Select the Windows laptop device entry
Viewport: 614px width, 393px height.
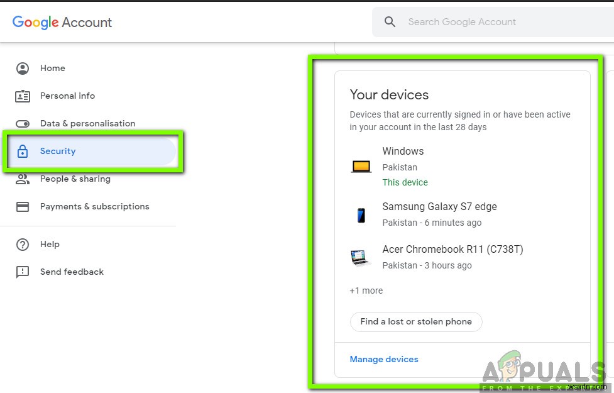(x=403, y=152)
